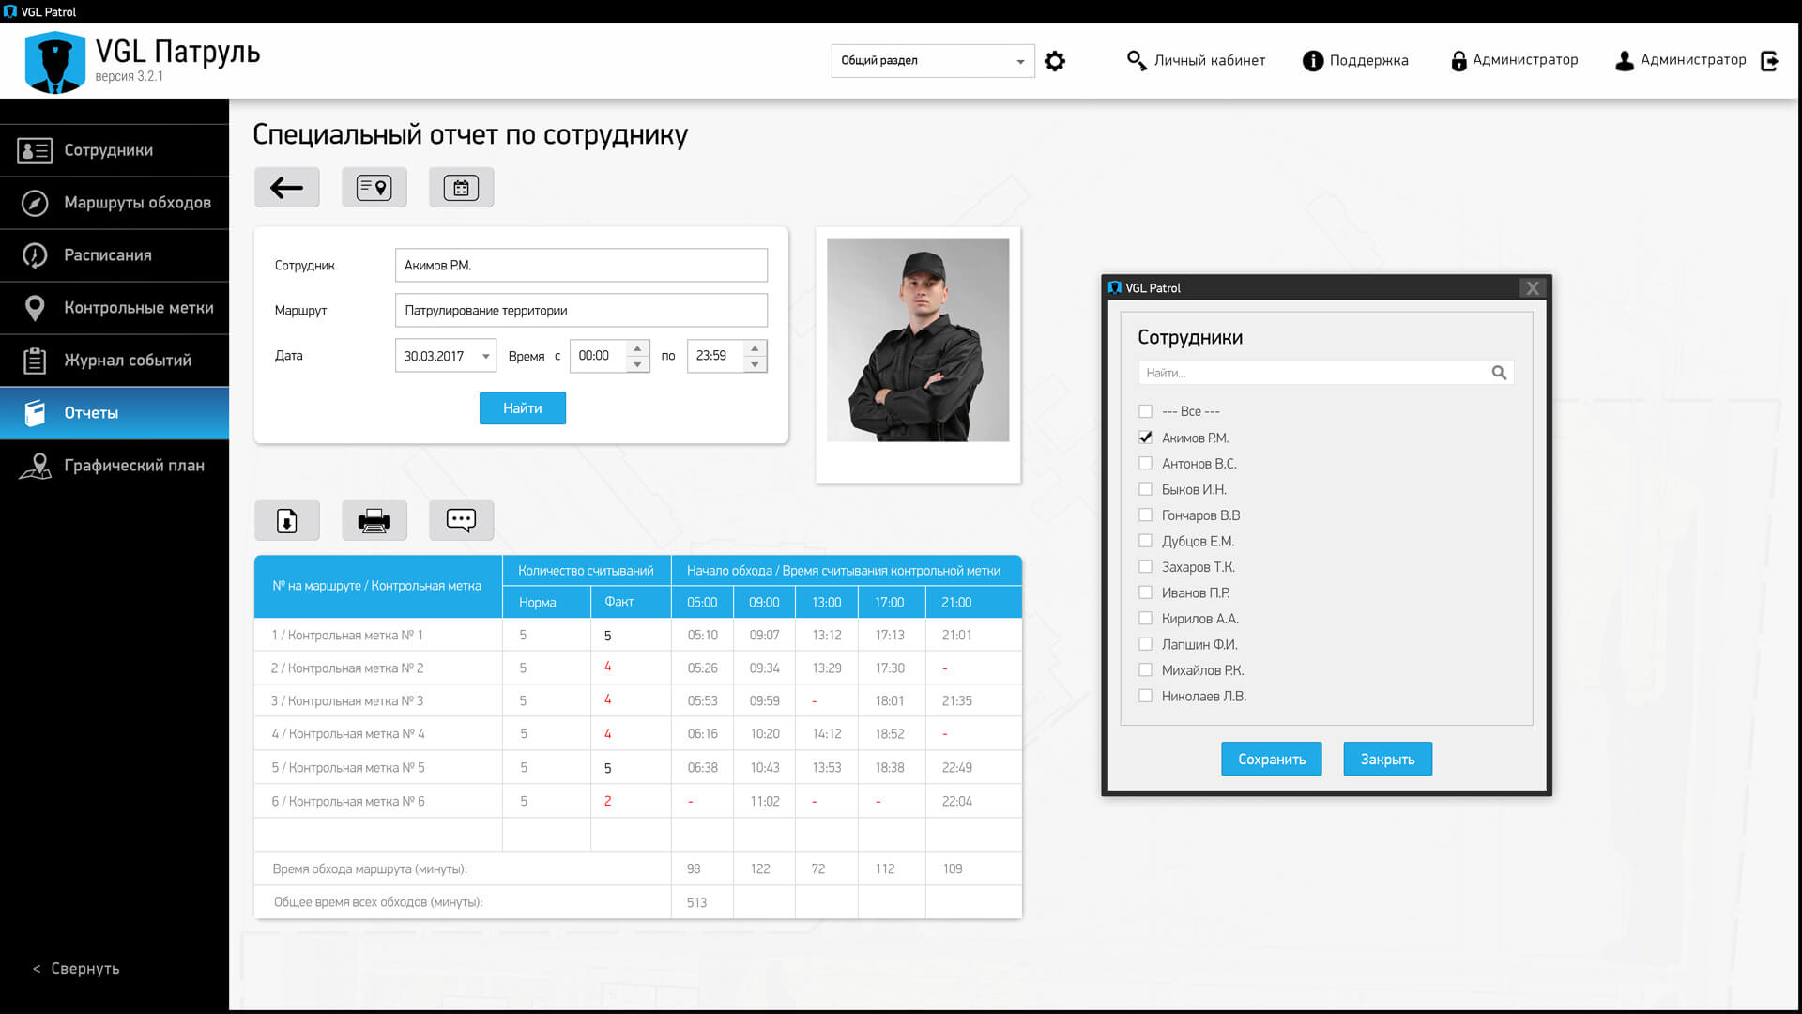Click the search magnifier in employees dialog
This screenshot has height=1014, width=1802.
tap(1499, 373)
